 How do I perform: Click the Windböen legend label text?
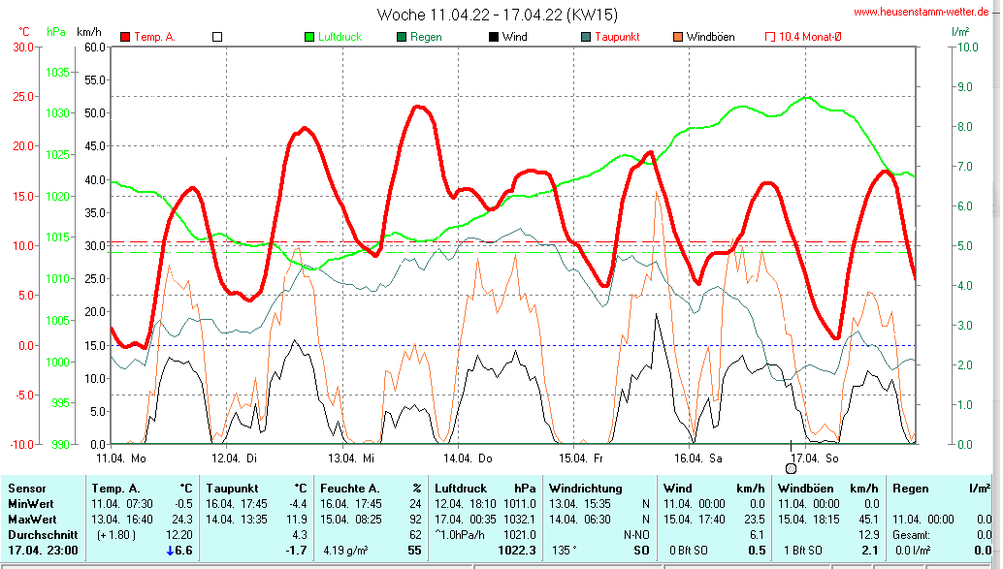point(710,37)
